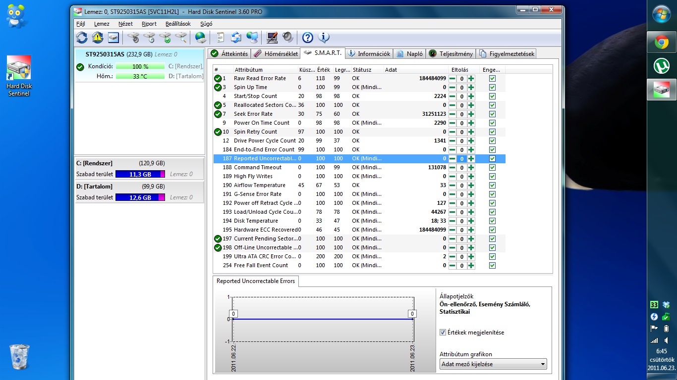Open the Fájl menu
677x380 pixels.
81,24
